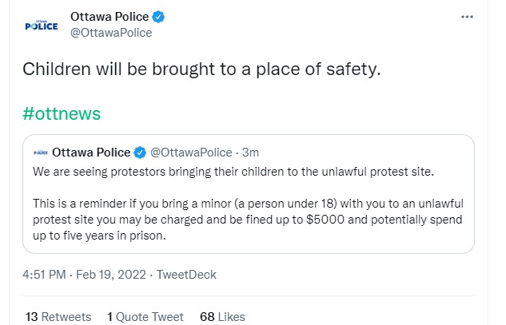Click the TweetDeck source label
Viewport: 506px width, 325px height.
185,275
